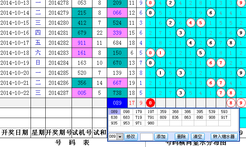Select number 098 in the list grid
The width and height of the screenshot is (246, 147).
(126, 112)
